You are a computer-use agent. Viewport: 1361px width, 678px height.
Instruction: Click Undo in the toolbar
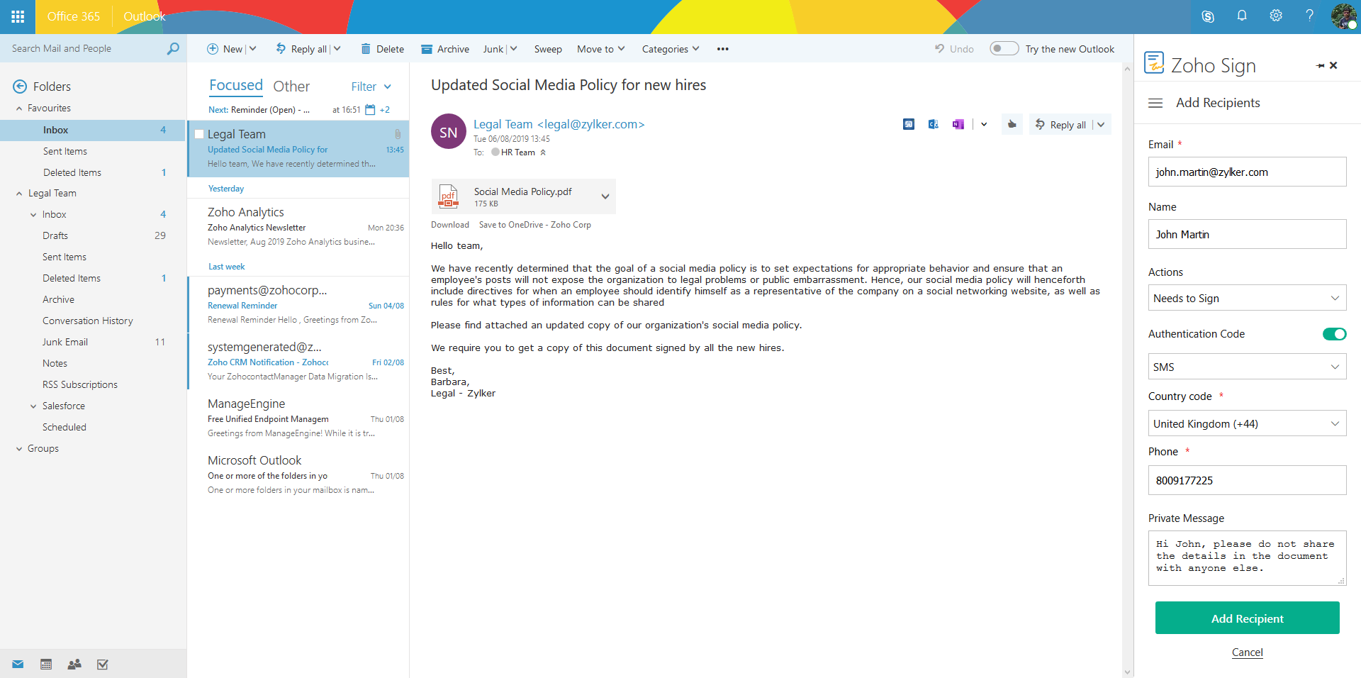tap(954, 49)
